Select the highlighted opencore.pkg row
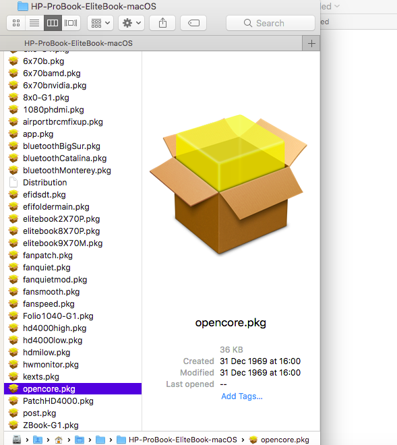 (73, 389)
